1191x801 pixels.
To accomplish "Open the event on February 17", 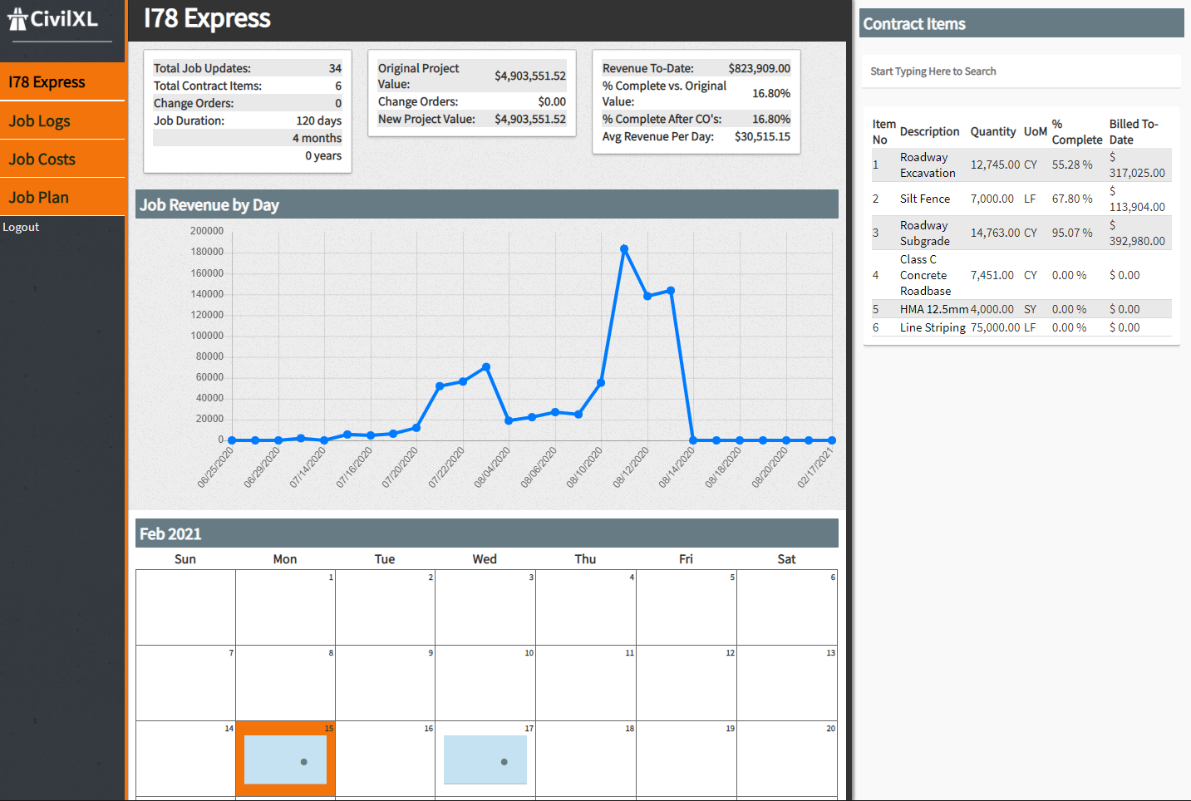I will pyautogui.click(x=485, y=759).
